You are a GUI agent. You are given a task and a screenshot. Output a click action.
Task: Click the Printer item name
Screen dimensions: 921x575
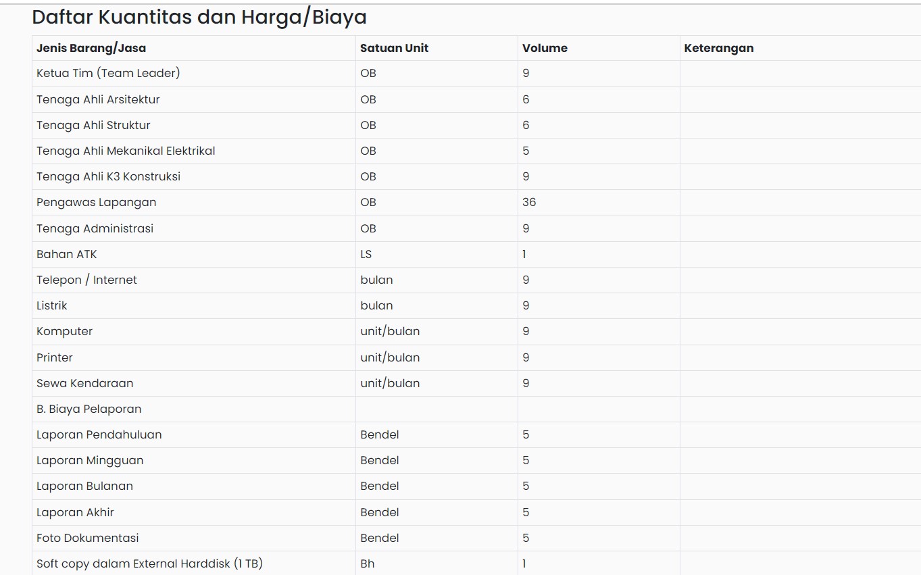click(55, 357)
